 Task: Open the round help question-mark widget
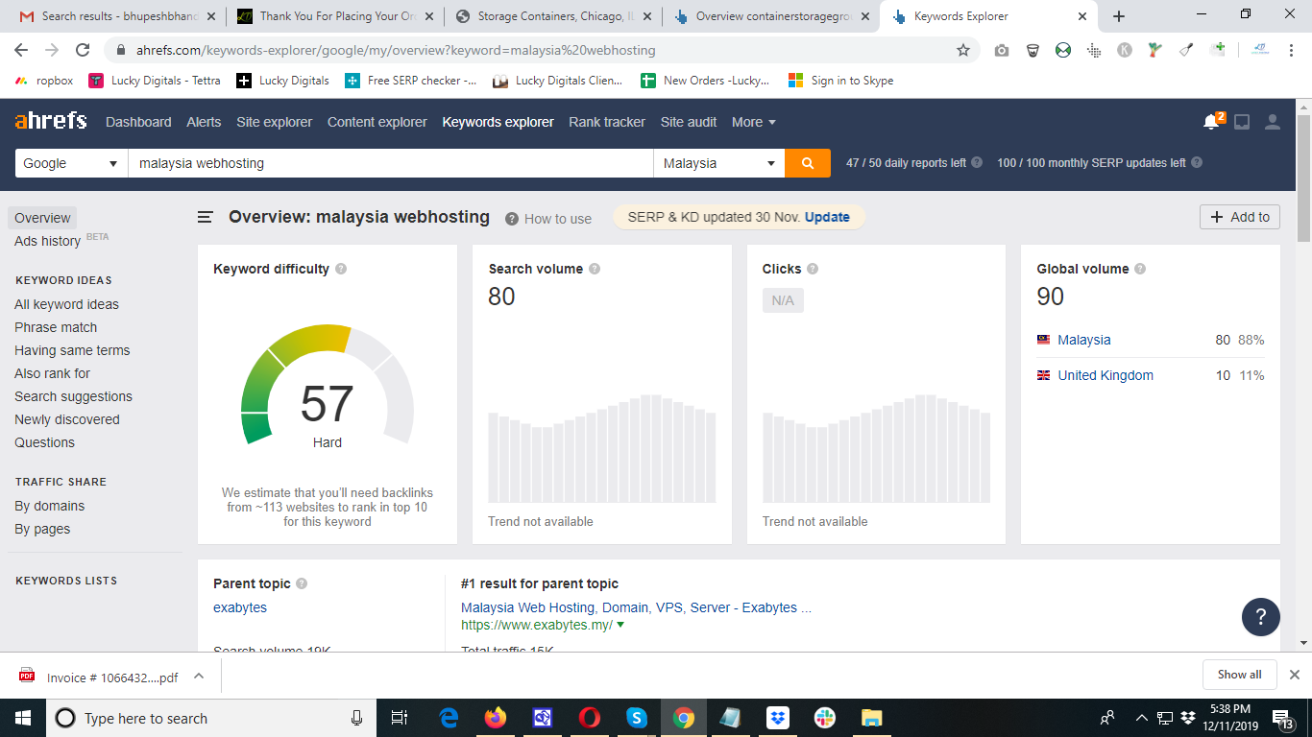[x=1261, y=616]
